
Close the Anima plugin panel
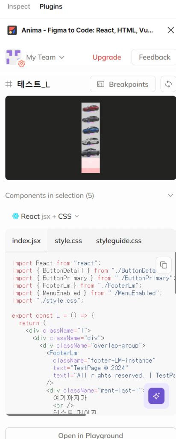coord(171,30)
